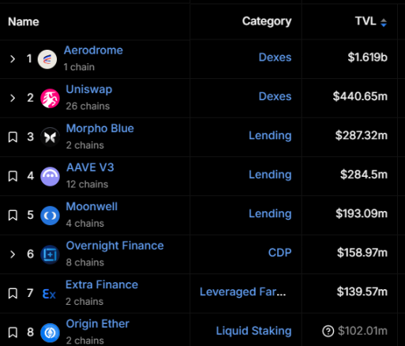
Task: Open the Liquid Staking category link
Action: pos(253,331)
